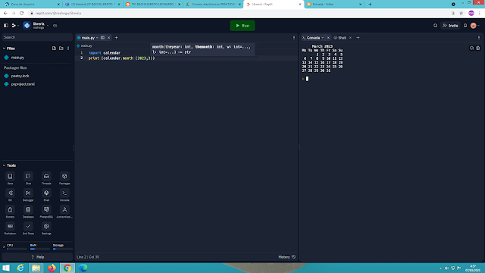485x273 pixels.
Task: Click the Help button
Action: (37, 257)
